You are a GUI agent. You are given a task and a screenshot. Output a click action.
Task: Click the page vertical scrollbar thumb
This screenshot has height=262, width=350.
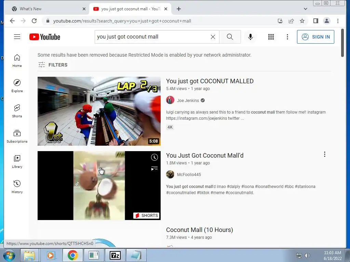[x=342, y=43]
